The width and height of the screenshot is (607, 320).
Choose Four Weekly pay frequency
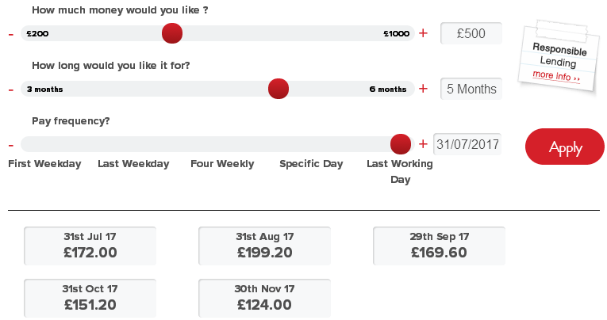[222, 164]
